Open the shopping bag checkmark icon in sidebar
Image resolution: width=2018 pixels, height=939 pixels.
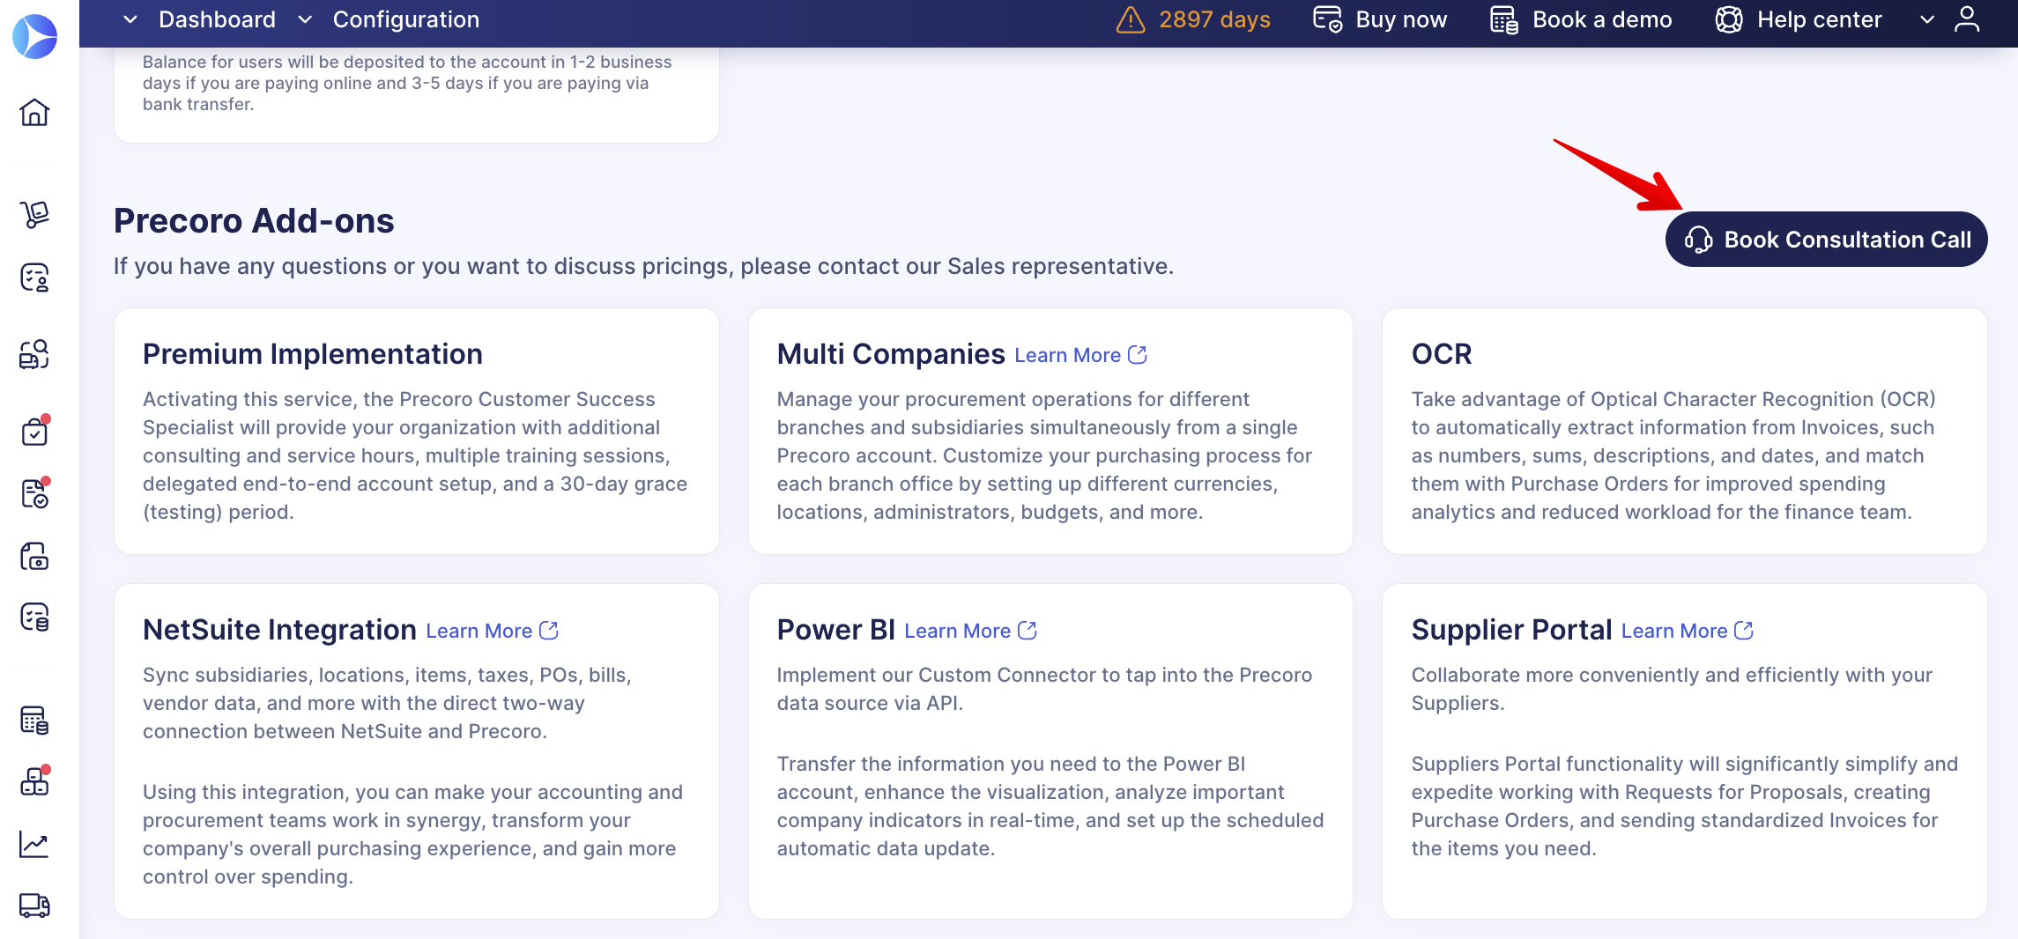click(34, 432)
